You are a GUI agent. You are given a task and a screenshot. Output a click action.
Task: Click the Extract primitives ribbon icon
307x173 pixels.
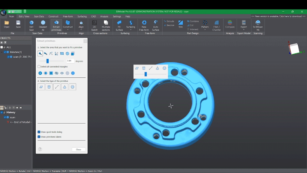[56, 24]
